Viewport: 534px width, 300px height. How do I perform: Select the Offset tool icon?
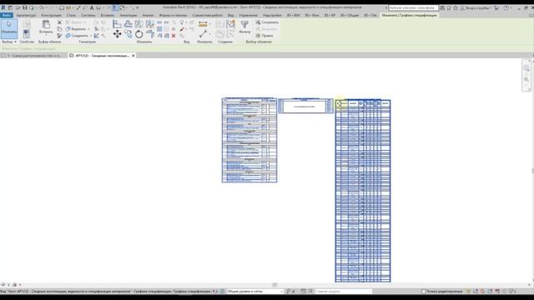click(128, 23)
